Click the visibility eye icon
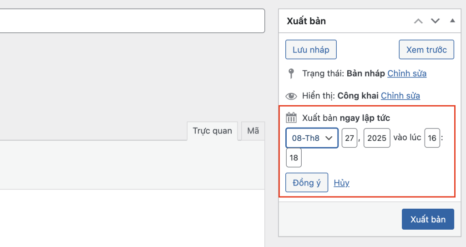 click(291, 96)
